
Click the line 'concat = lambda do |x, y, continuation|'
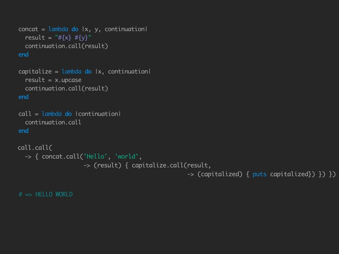pyautogui.click(x=83, y=29)
